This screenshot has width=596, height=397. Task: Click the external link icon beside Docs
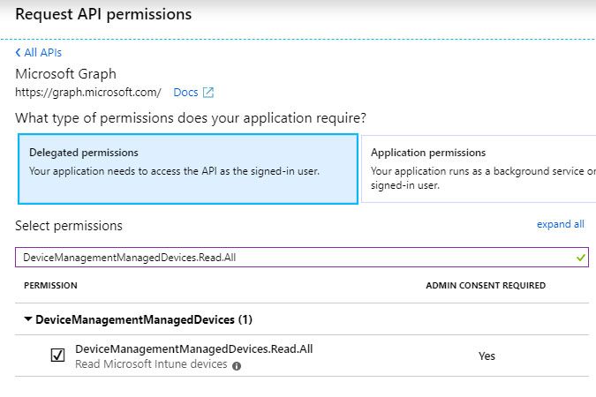point(208,93)
